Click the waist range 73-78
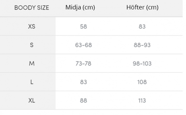The image size is (186, 115). tap(83, 63)
